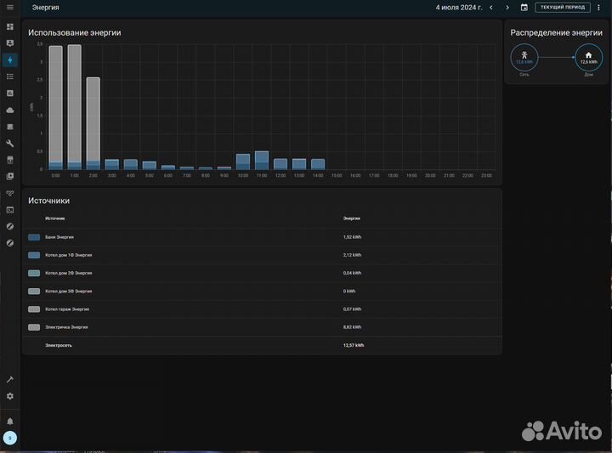Show notifications via bell icon
The height and width of the screenshot is (453, 612).
coord(10,421)
